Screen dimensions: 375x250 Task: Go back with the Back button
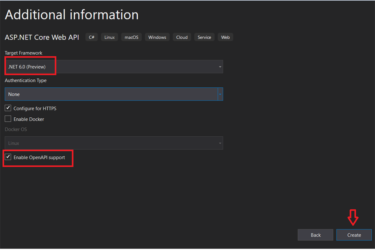315,235
